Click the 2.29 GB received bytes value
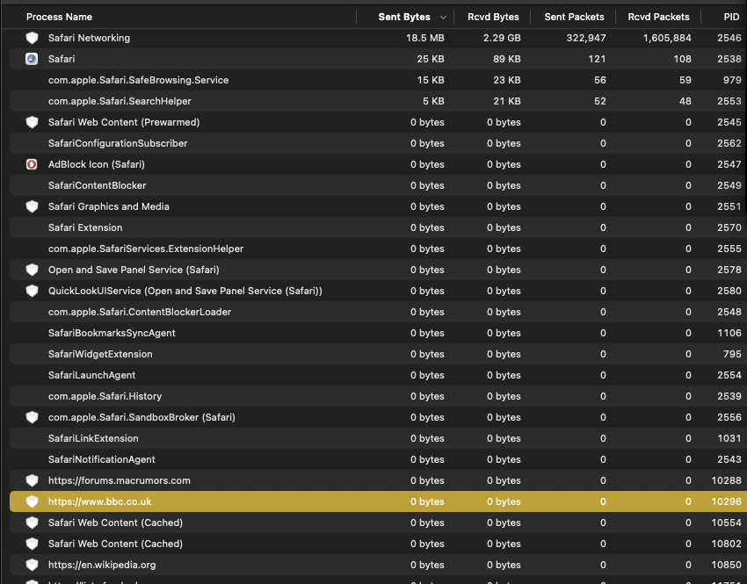Viewport: 747px width, 584px height. coord(502,38)
